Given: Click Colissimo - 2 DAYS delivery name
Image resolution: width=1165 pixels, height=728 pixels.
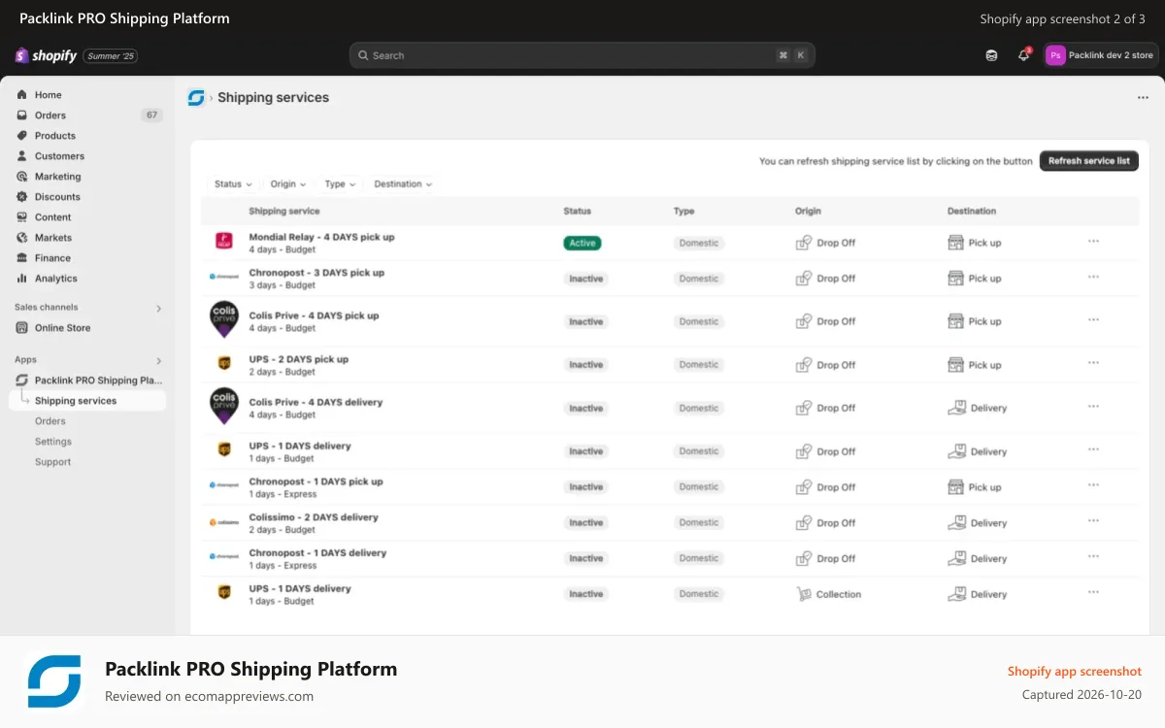Looking at the screenshot, I should (x=314, y=517).
